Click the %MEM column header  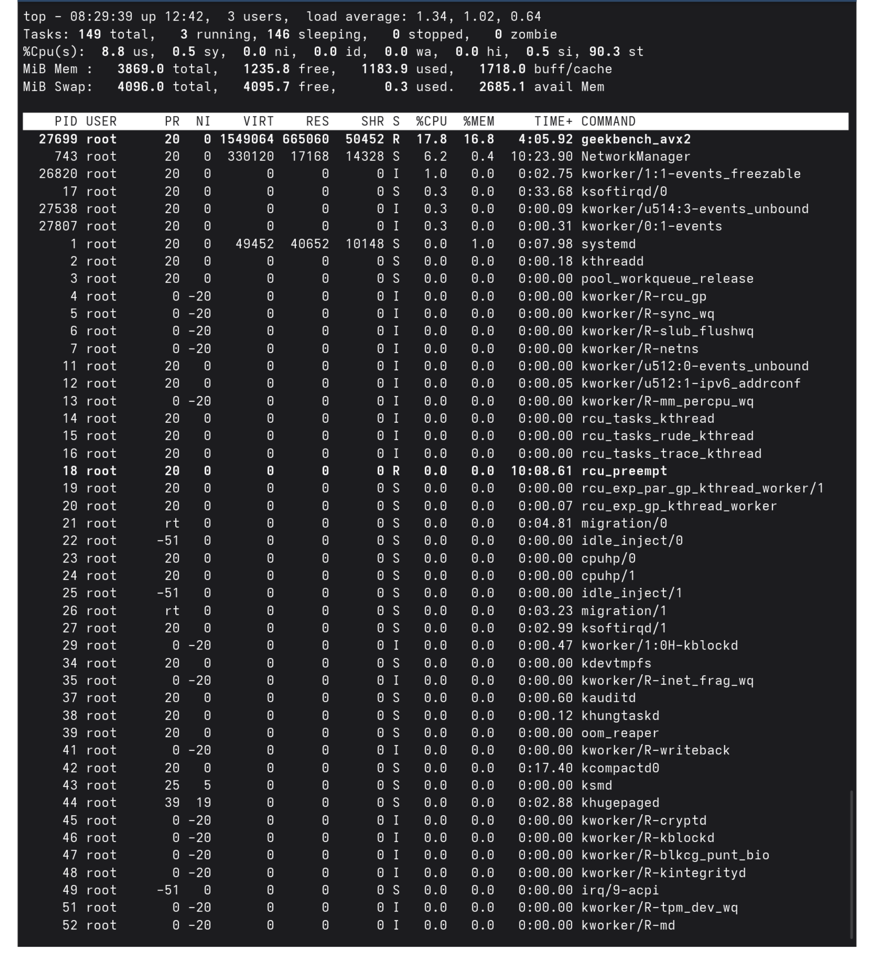coord(478,121)
